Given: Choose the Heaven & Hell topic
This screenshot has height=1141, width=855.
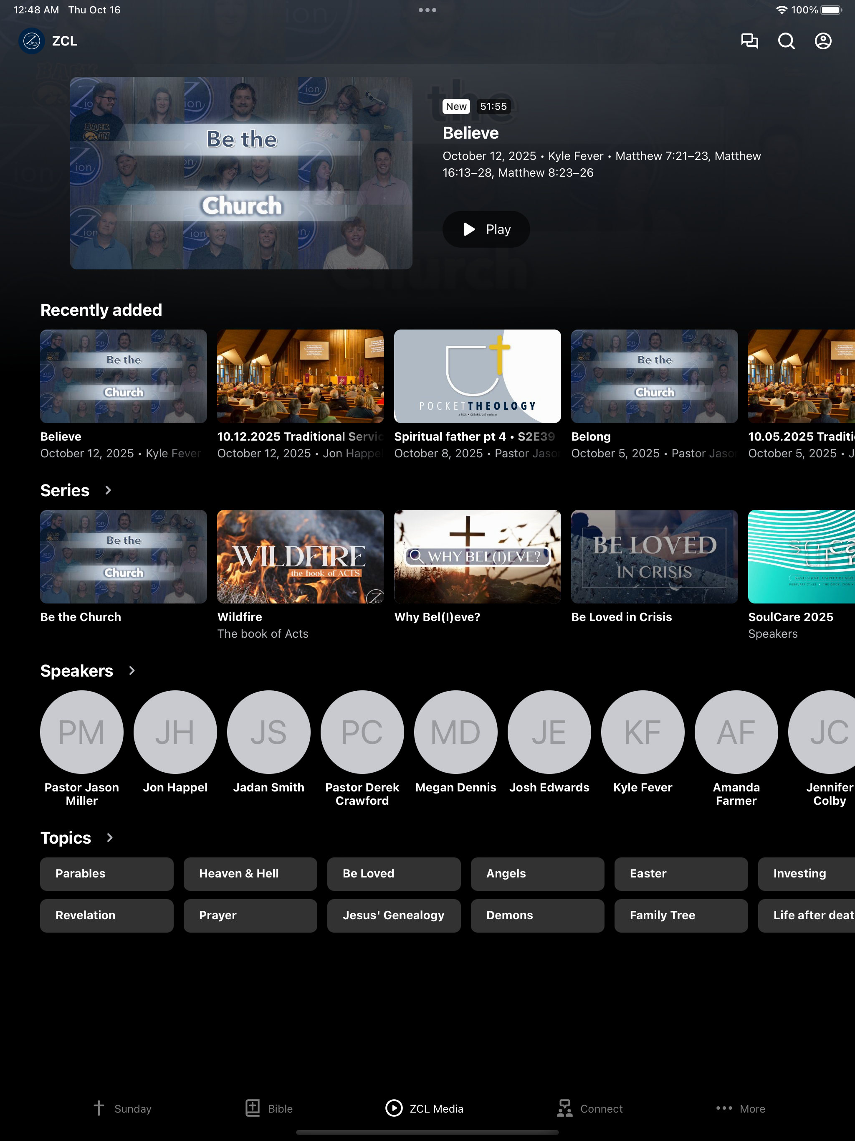Looking at the screenshot, I should click(250, 874).
